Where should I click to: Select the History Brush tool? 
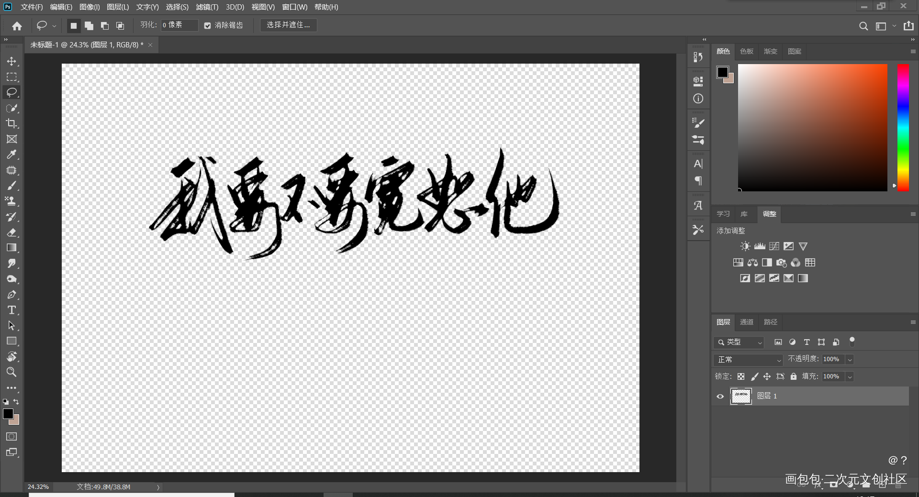(x=11, y=217)
